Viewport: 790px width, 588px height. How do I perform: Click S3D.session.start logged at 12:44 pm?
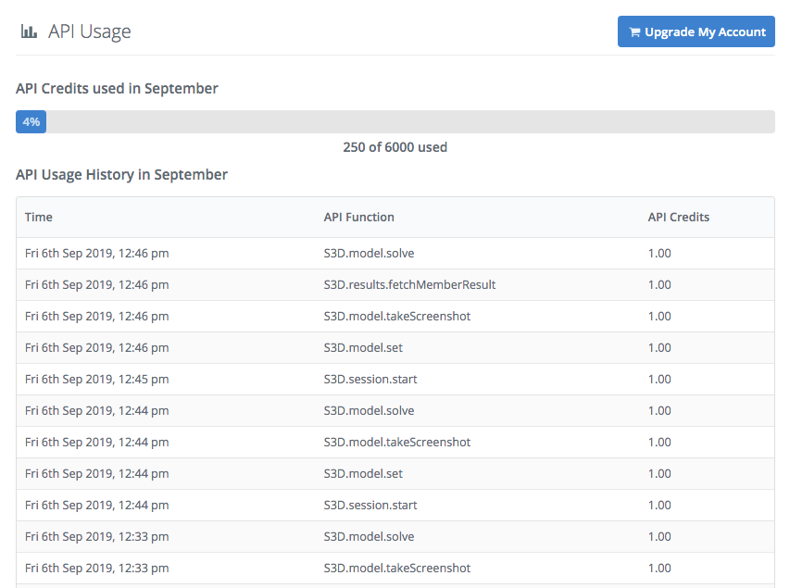pyautogui.click(x=370, y=505)
